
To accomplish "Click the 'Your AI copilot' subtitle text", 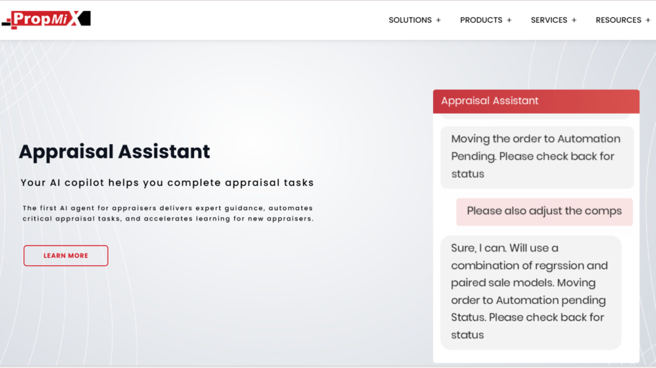I will (167, 183).
